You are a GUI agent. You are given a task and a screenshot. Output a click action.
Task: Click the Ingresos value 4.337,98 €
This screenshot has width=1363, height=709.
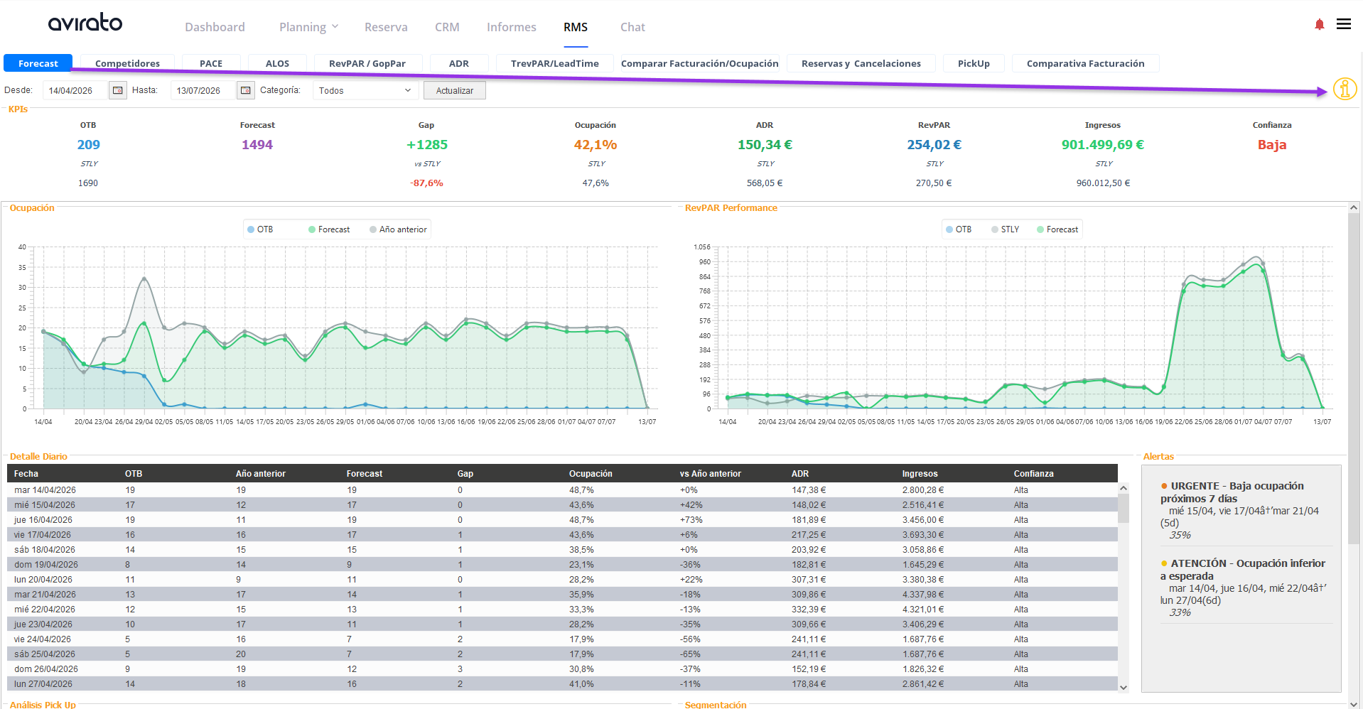(x=923, y=595)
